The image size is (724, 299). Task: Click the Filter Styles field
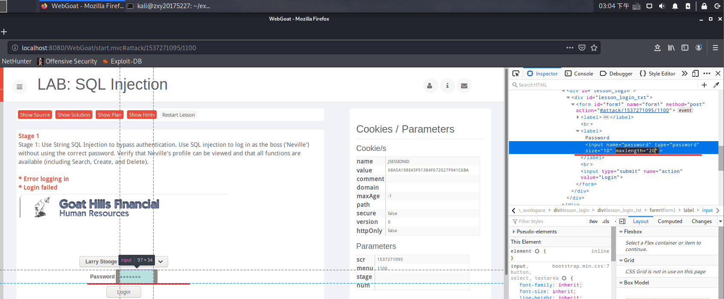click(549, 221)
